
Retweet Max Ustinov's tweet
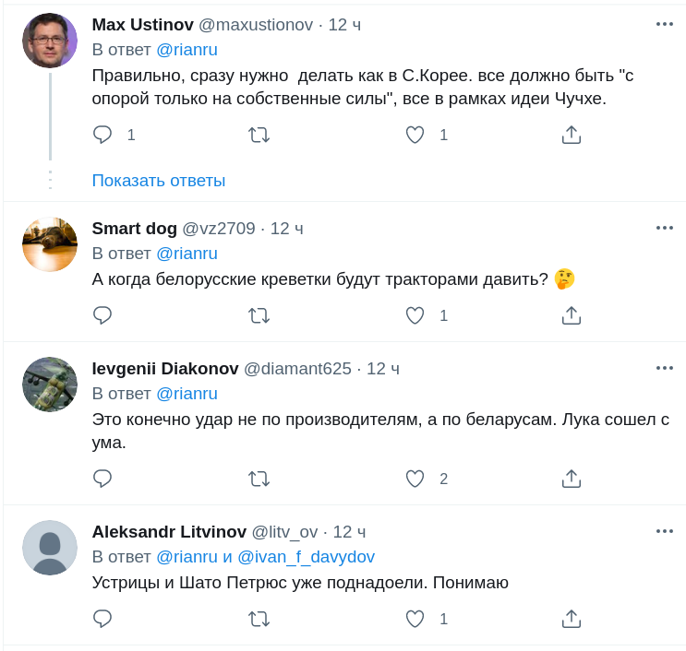pos(259,135)
